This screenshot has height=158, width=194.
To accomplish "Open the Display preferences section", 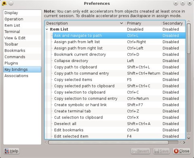I will tap(22, 13).
